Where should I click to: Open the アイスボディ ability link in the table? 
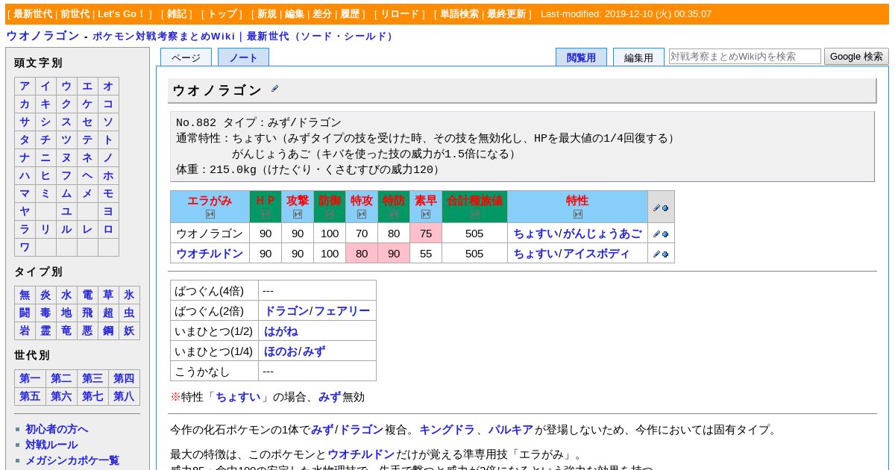pos(596,254)
